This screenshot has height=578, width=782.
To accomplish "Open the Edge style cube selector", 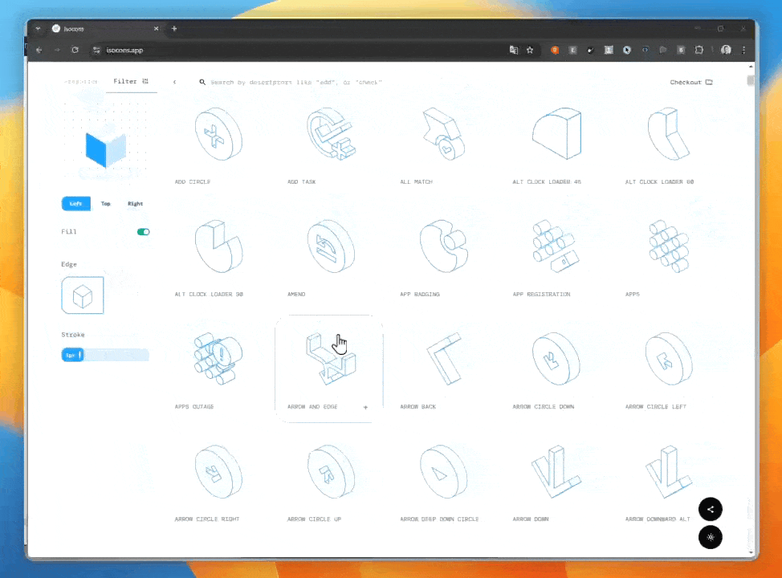I will click(83, 295).
